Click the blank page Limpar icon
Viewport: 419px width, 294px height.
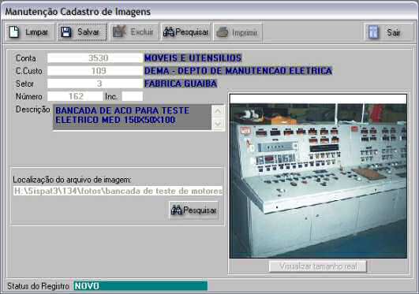(14, 32)
